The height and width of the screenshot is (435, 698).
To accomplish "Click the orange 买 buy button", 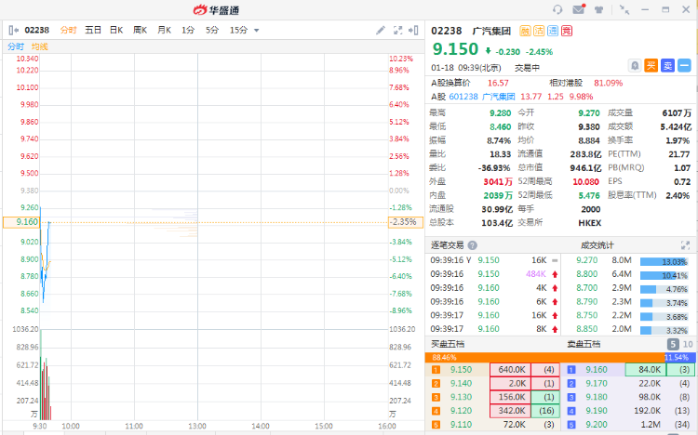I will coord(651,65).
